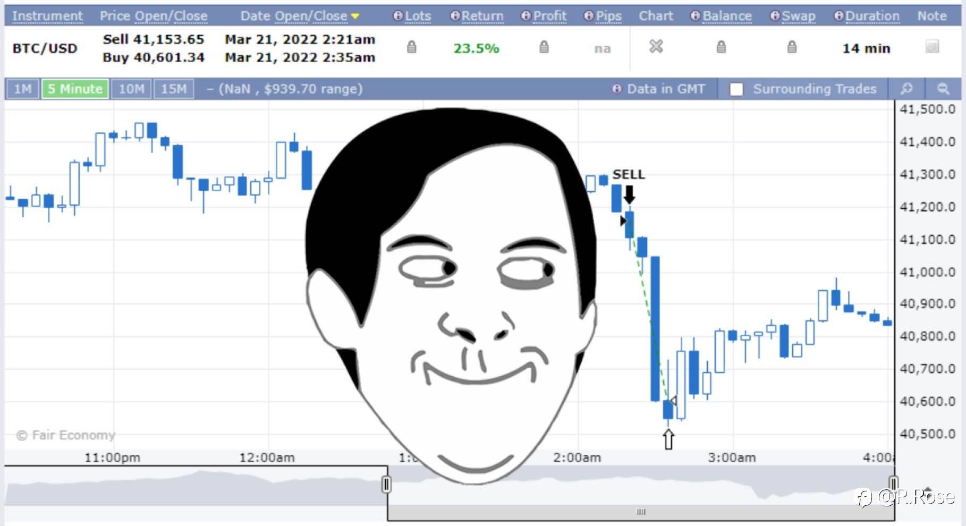The width and height of the screenshot is (966, 526).
Task: Open the note icon for the BTC/USD trade
Action: [x=932, y=47]
